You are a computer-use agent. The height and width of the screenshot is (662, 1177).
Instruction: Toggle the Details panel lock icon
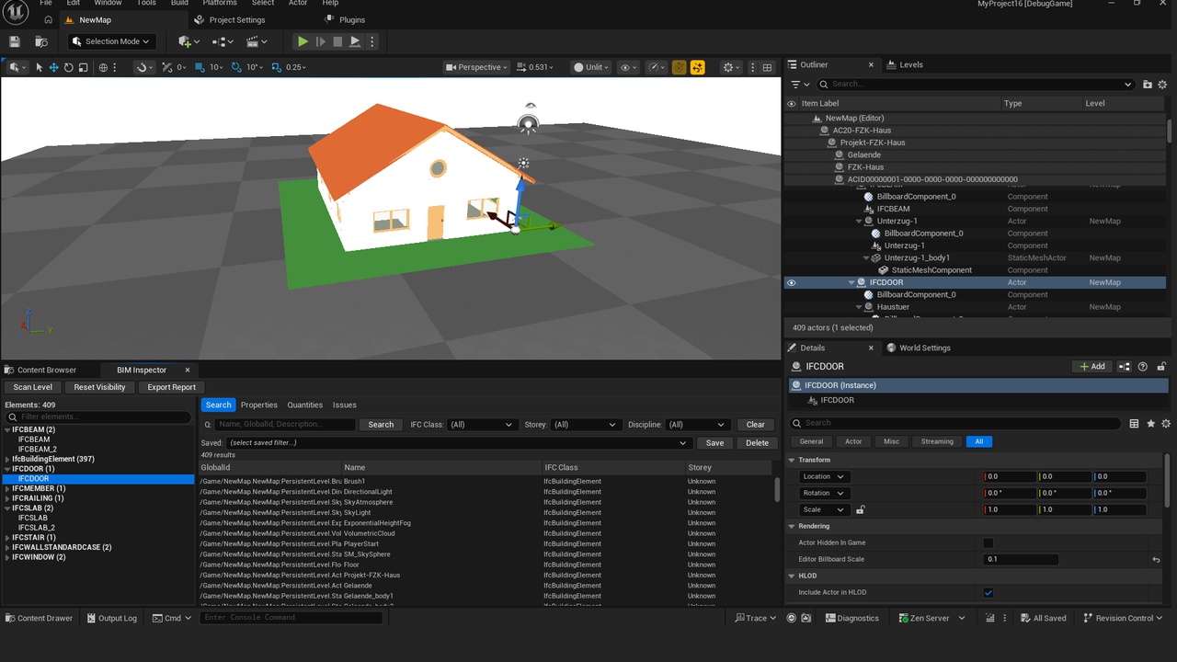tap(1162, 366)
